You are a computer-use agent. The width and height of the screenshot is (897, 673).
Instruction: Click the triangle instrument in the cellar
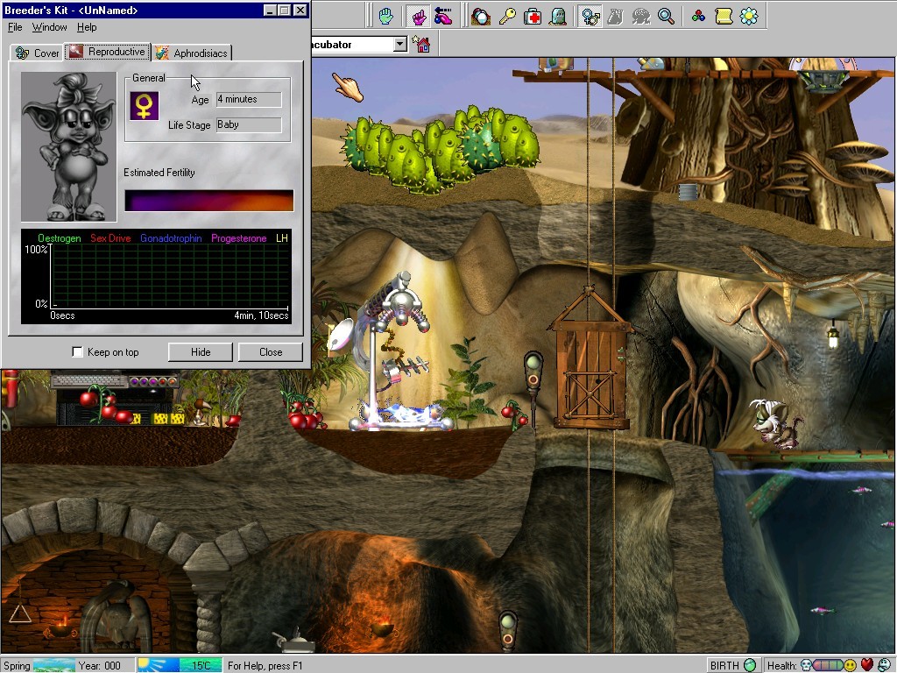point(19,613)
